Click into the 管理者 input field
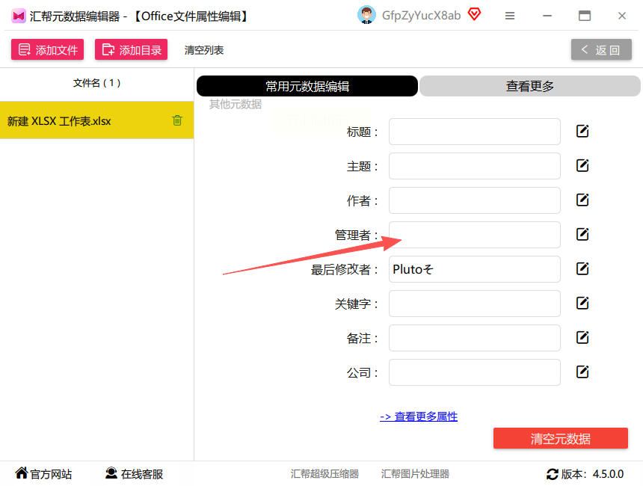 click(x=475, y=235)
